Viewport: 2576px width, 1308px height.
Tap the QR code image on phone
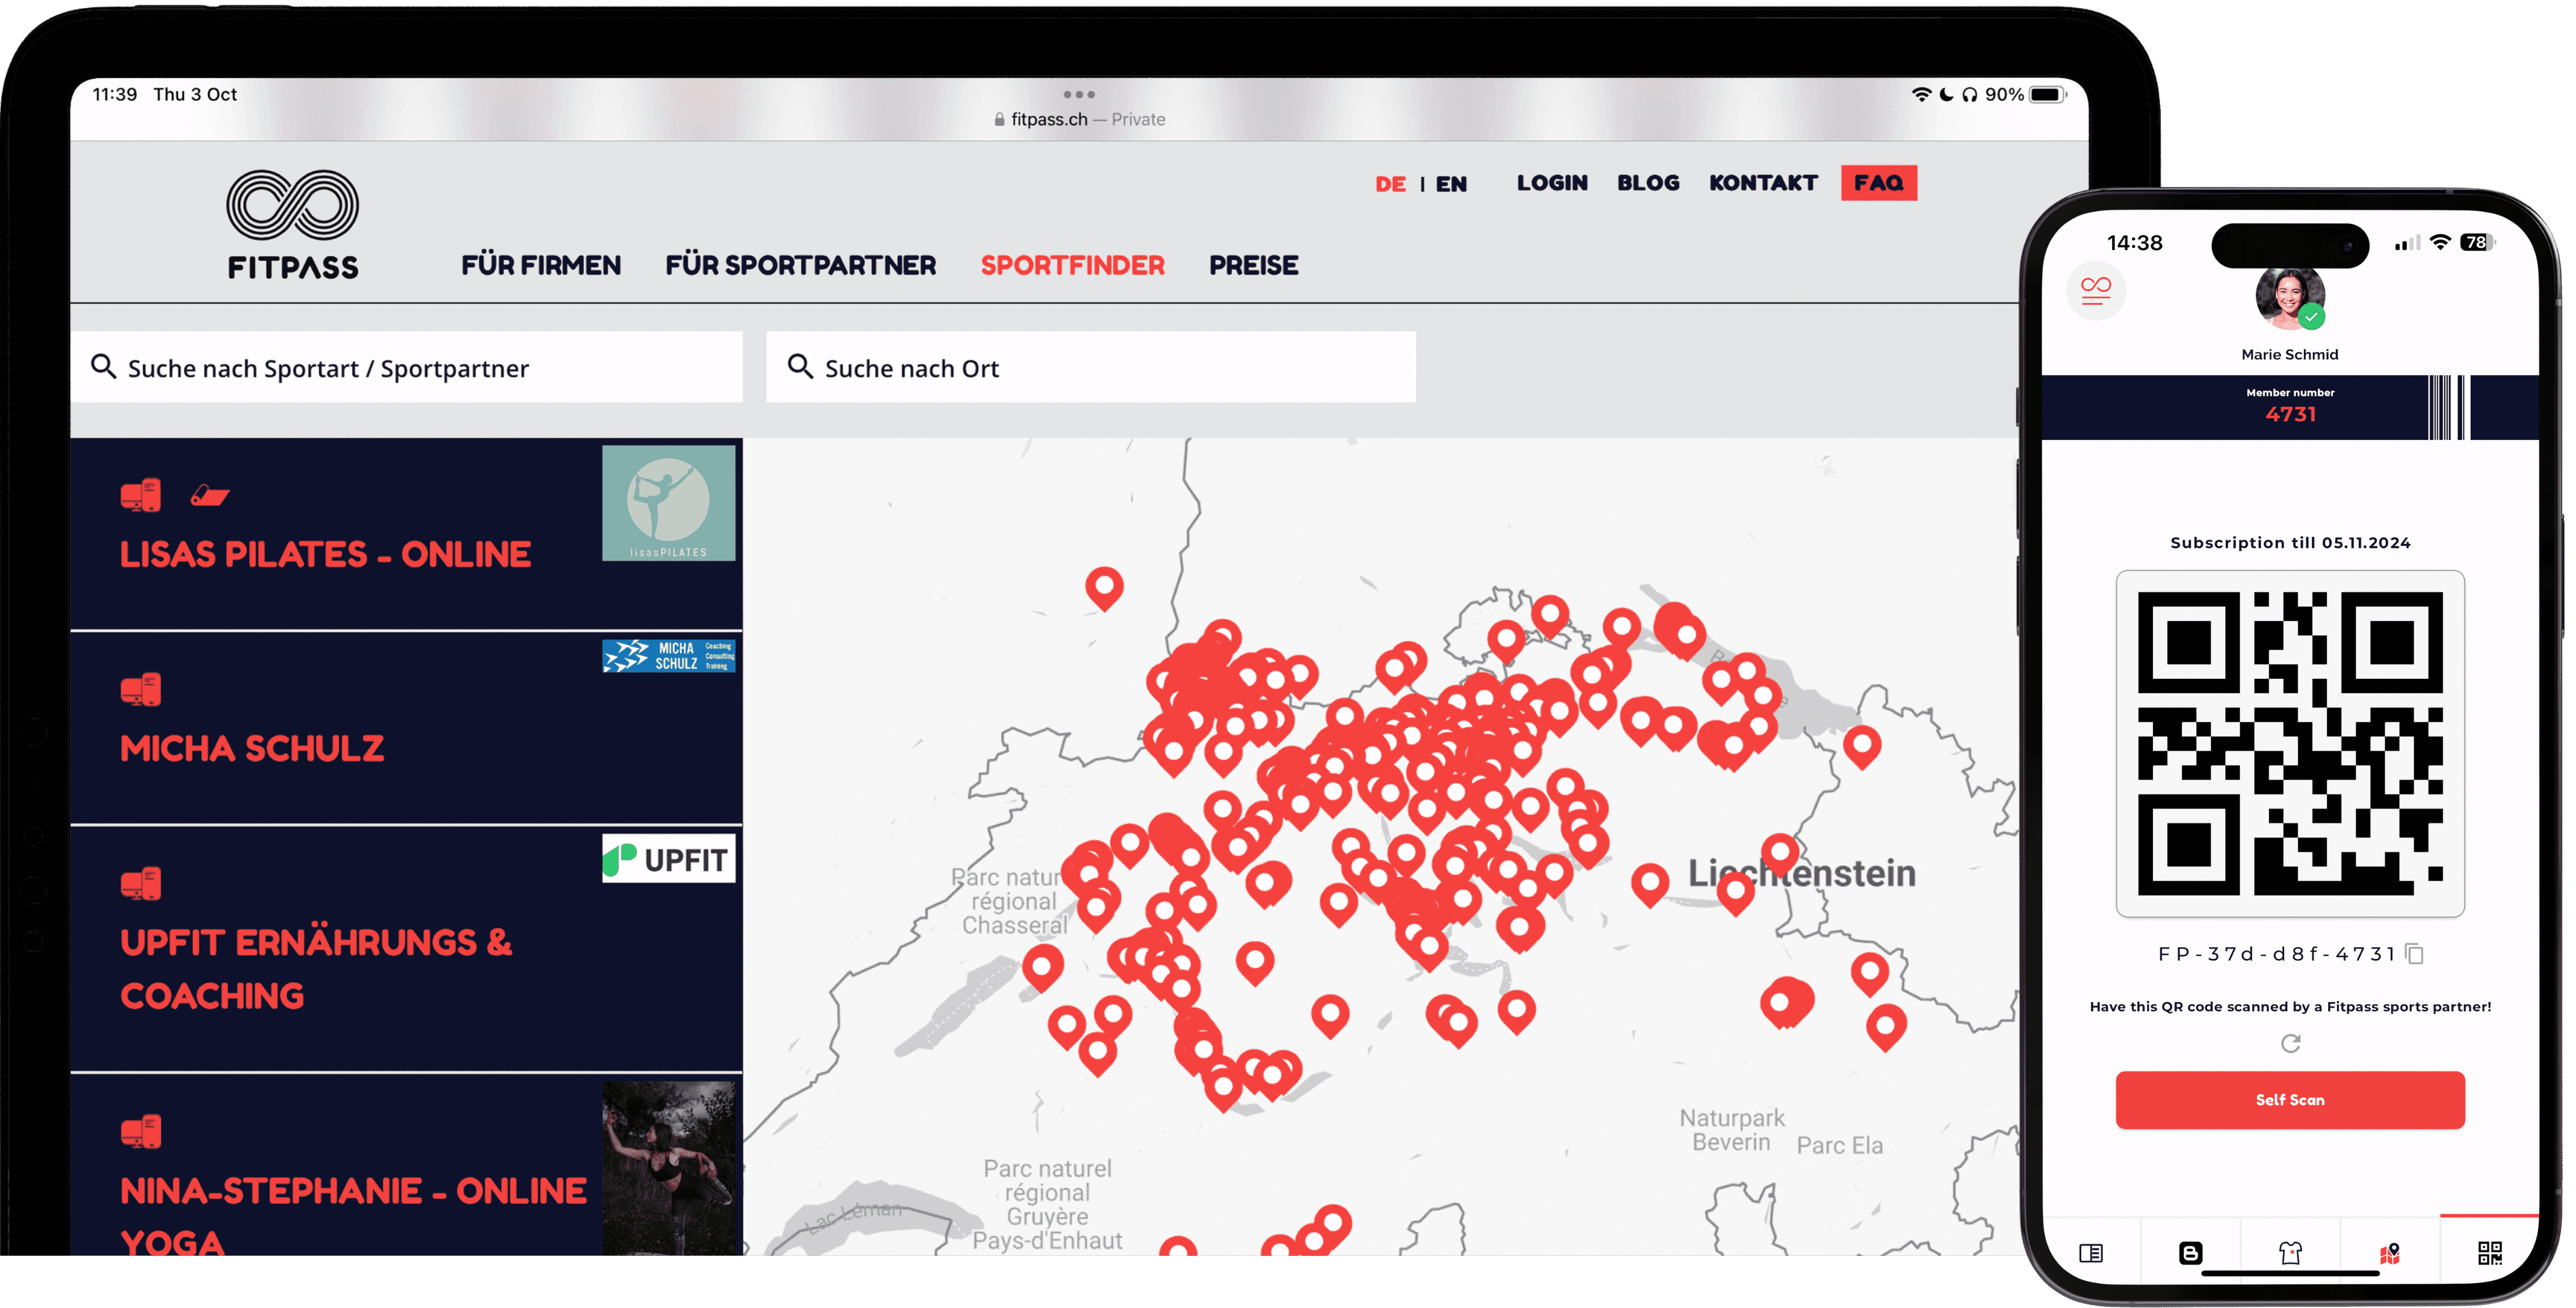tap(2289, 743)
